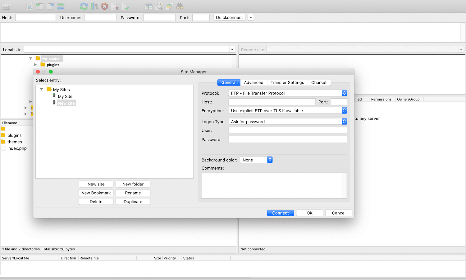Image resolution: width=466 pixels, height=280 pixels.
Task: Open the Protocol dropdown
Action: click(x=344, y=93)
